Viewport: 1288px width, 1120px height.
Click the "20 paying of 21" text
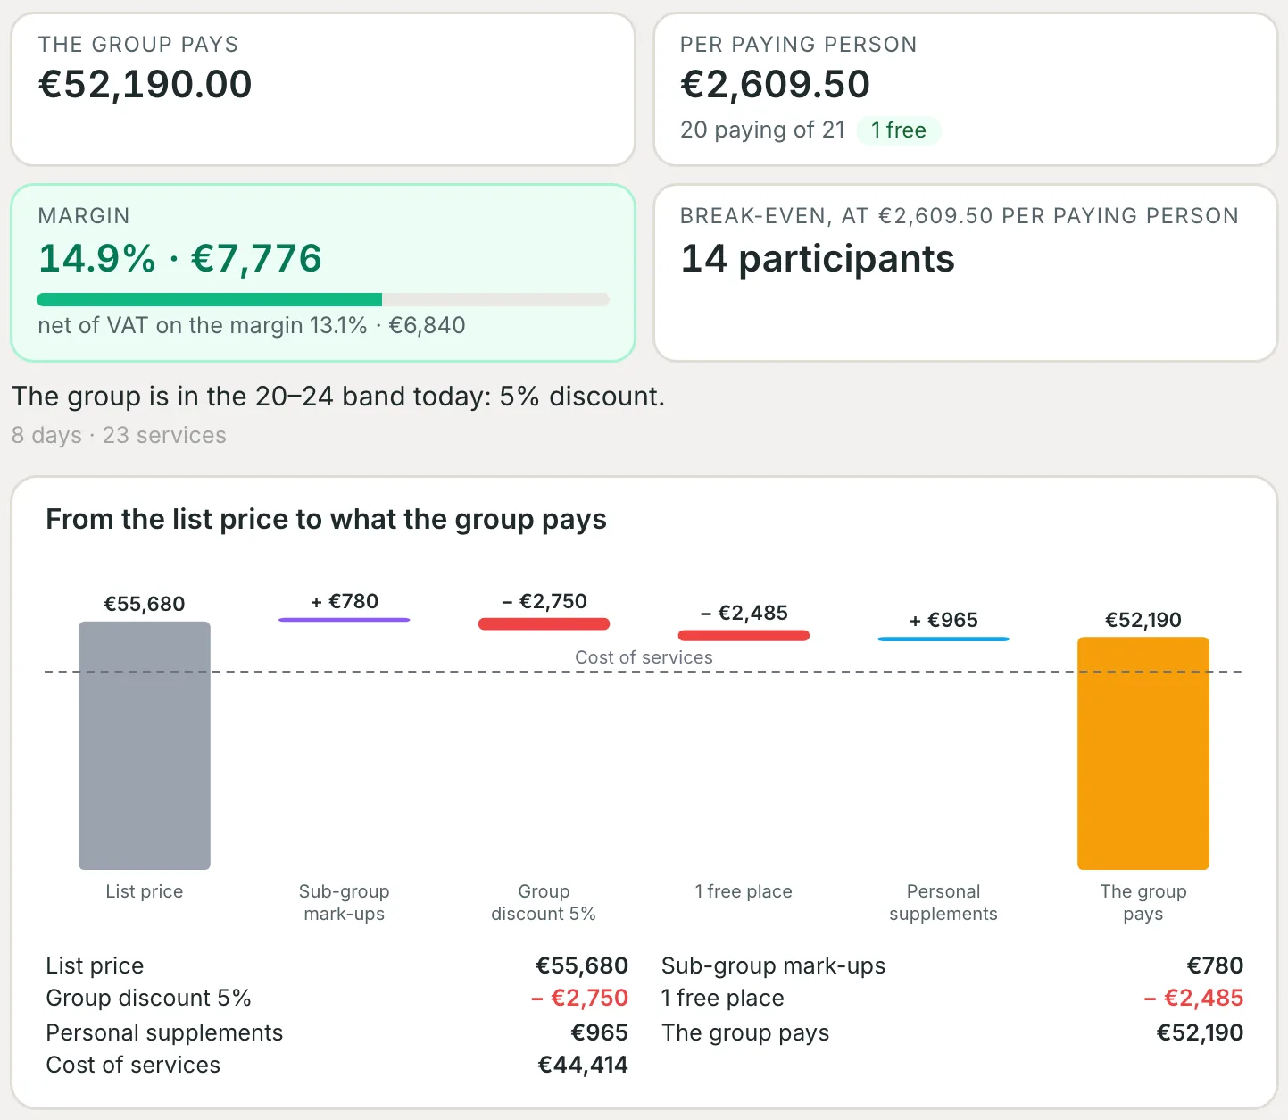[762, 130]
